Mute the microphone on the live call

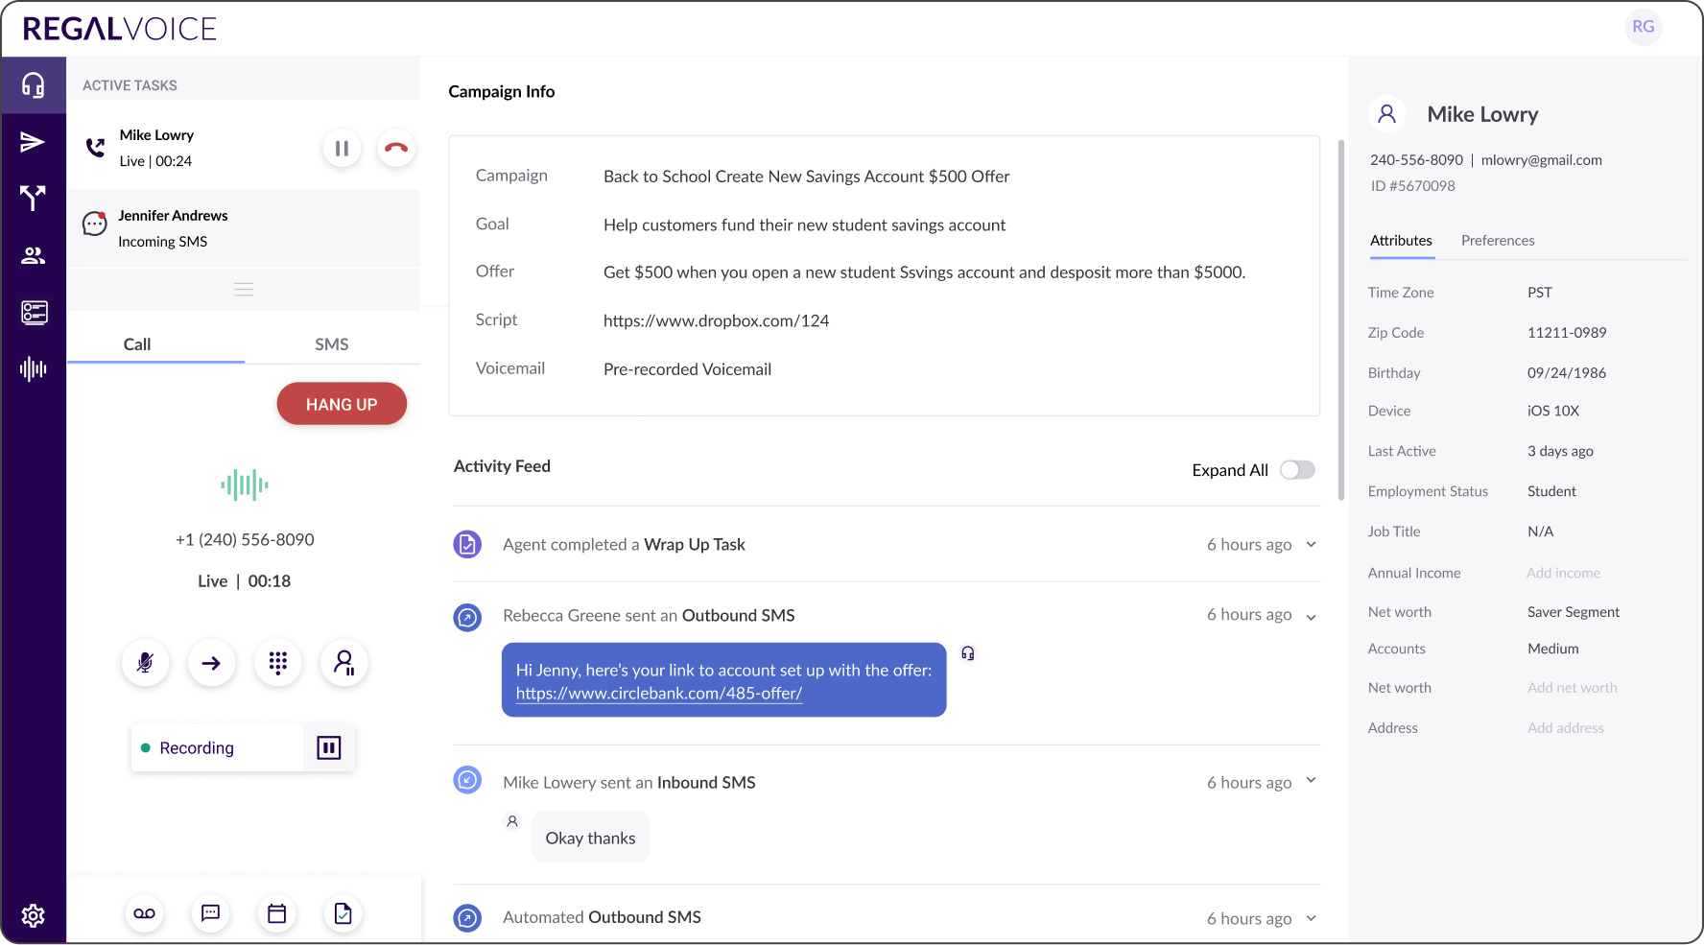146,663
